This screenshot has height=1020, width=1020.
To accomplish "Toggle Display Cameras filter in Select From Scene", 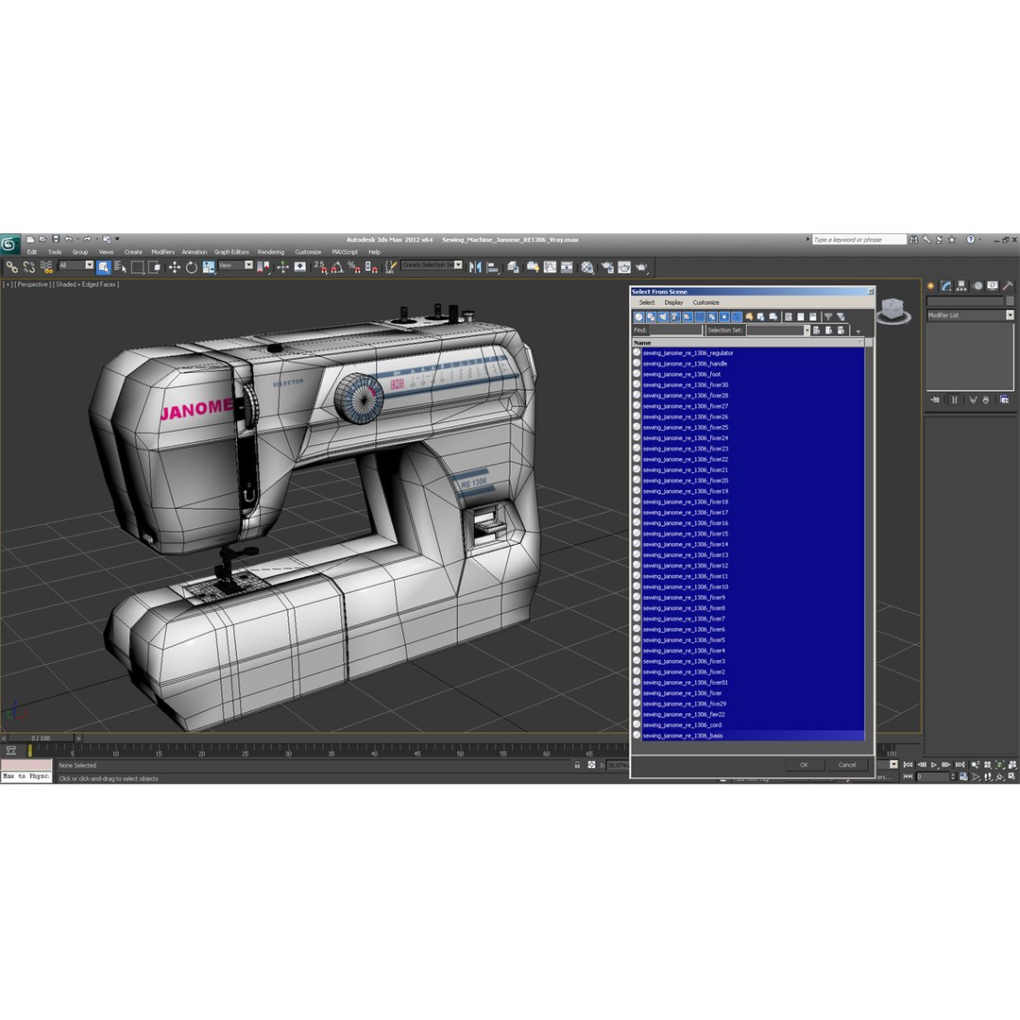I will point(675,316).
